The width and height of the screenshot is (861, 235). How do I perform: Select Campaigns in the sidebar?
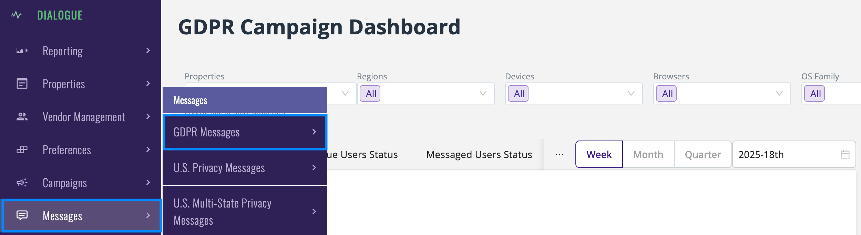[81, 183]
